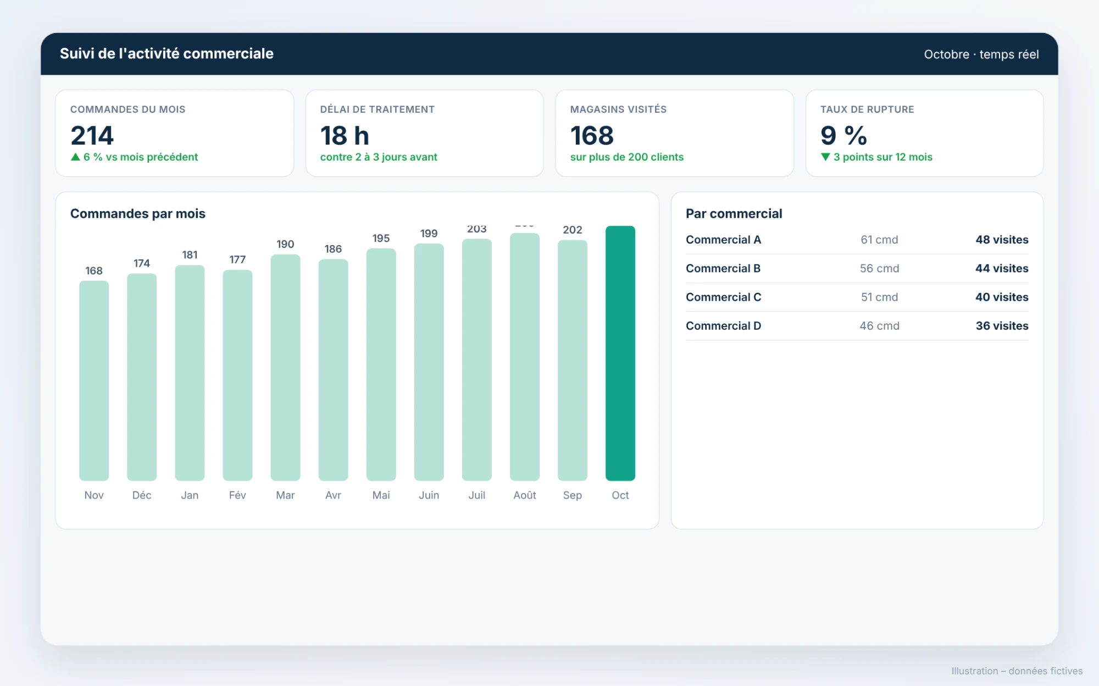Screen dimensions: 1099x686
Task: Click the '44 visites' value
Action: [x=1002, y=268]
